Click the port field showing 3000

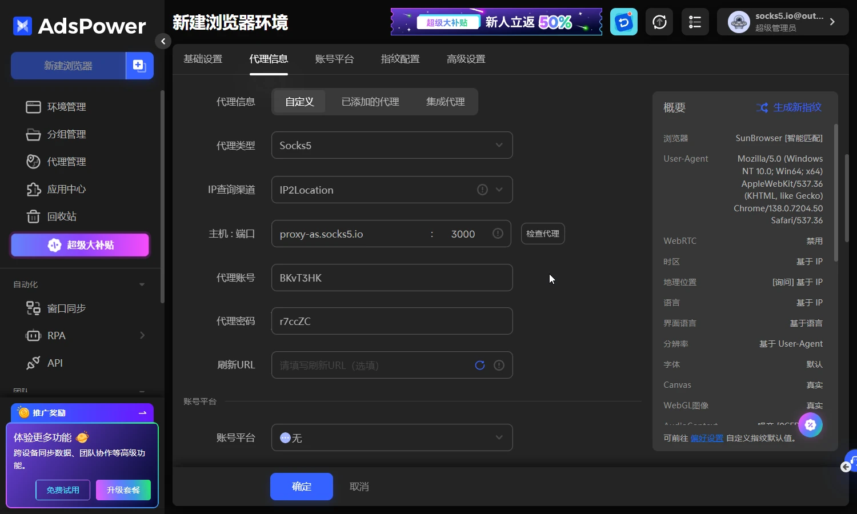[x=463, y=234]
